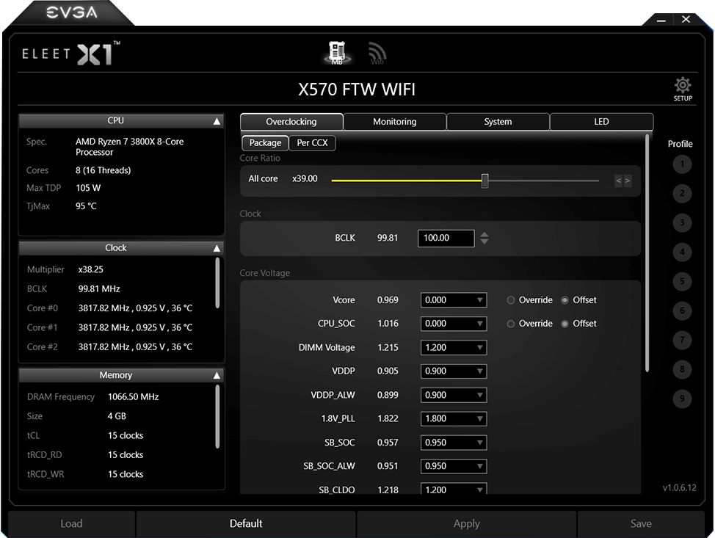Collapse the CPU panel
This screenshot has height=538, width=715.
[217, 121]
